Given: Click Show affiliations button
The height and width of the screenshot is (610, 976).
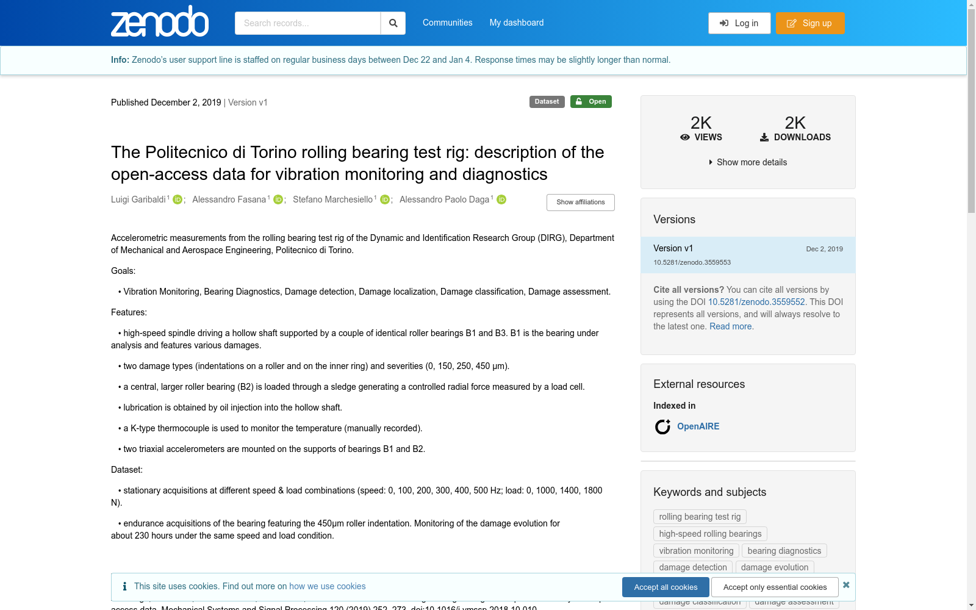Looking at the screenshot, I should [x=581, y=203].
